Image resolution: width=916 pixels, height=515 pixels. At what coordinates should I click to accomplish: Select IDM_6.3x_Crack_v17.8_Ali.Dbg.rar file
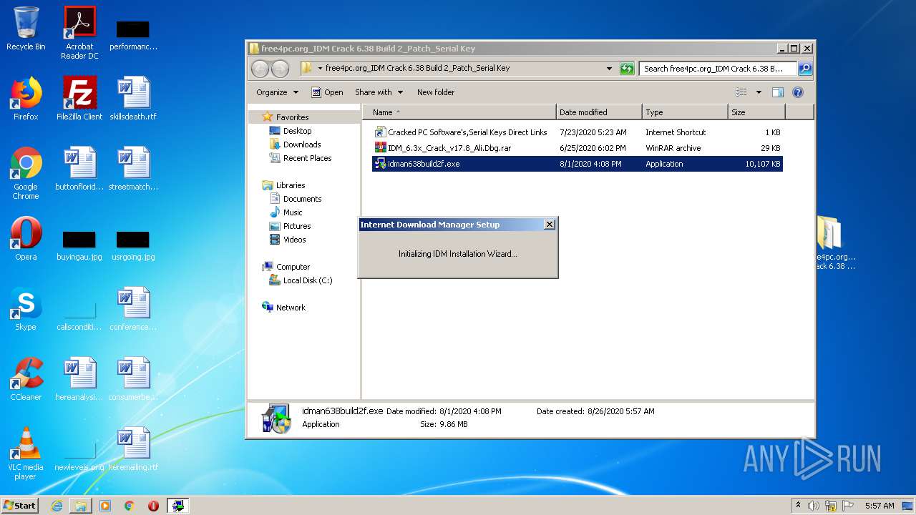click(577, 148)
